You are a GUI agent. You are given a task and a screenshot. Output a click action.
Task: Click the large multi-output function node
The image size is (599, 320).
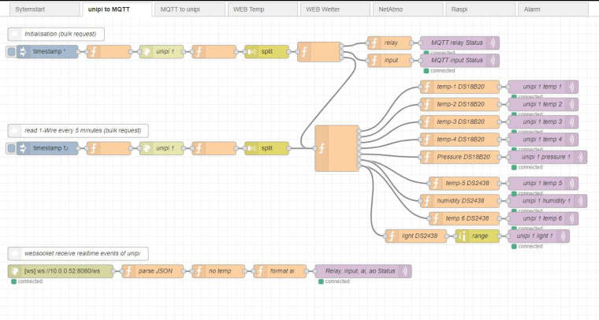336,148
